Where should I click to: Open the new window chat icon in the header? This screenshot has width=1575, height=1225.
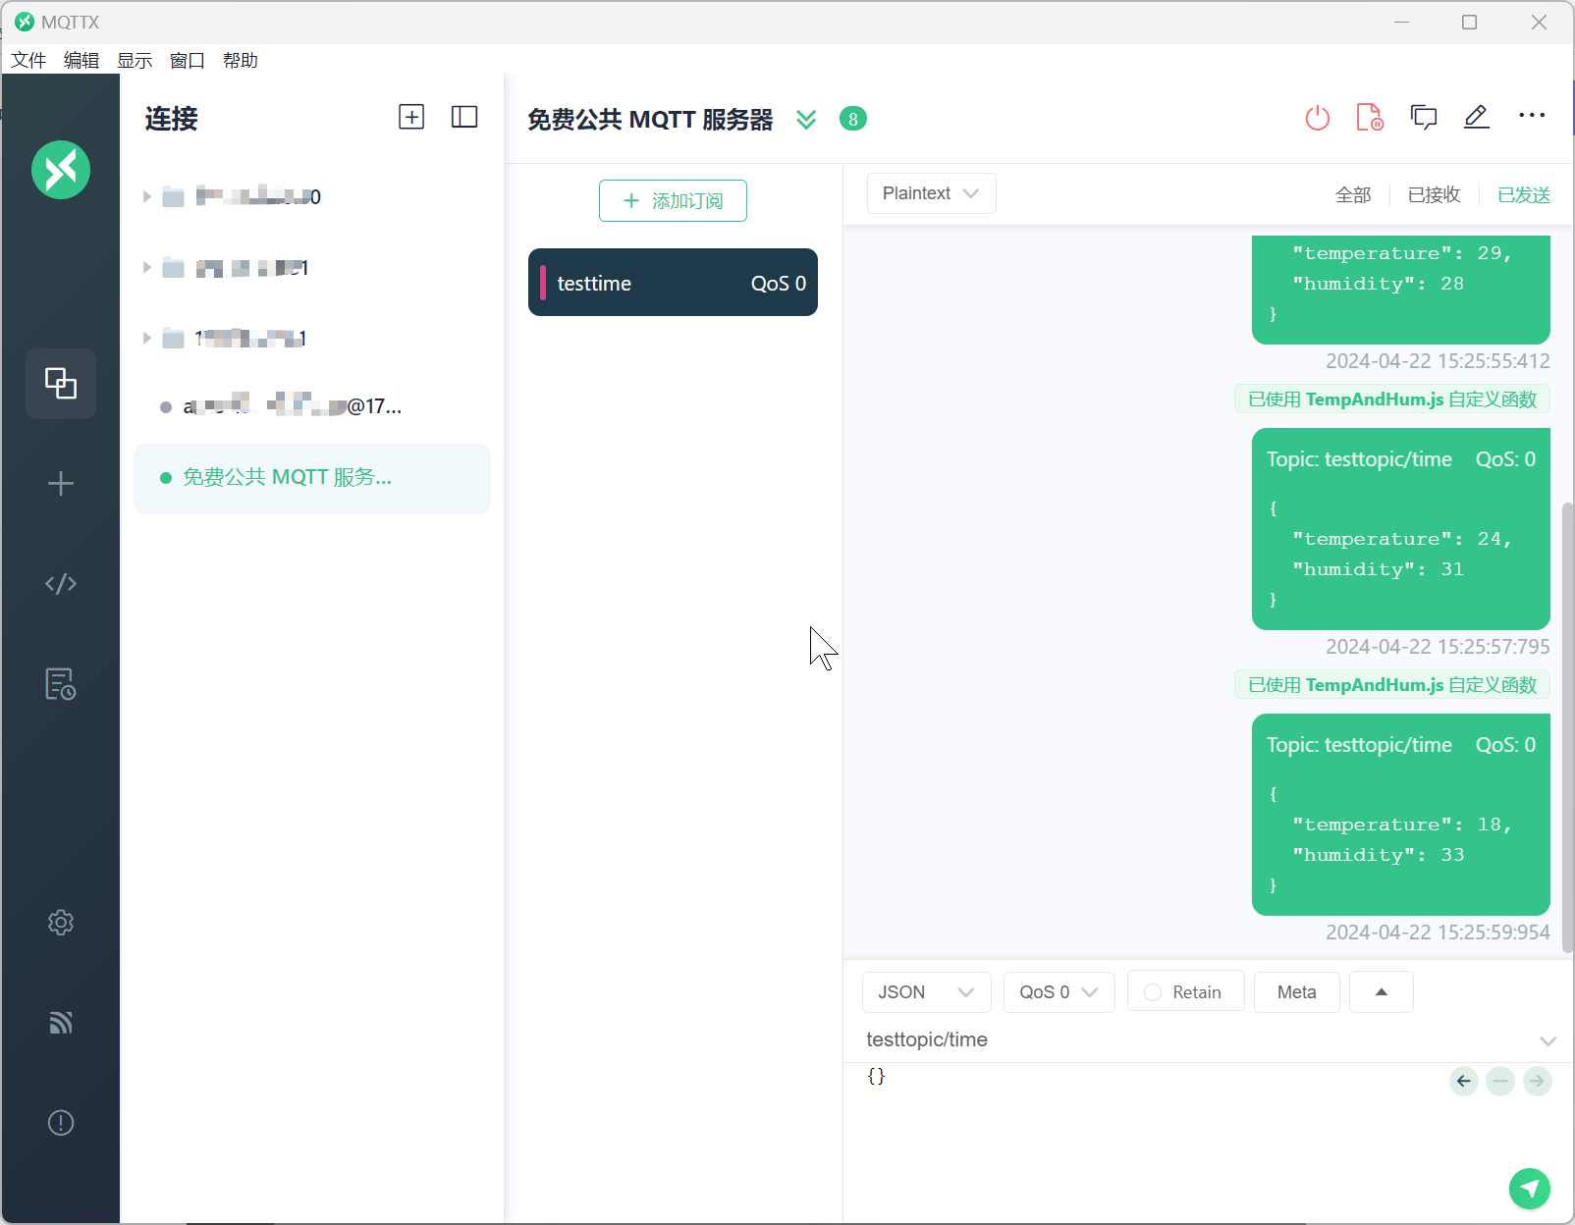point(1424,118)
